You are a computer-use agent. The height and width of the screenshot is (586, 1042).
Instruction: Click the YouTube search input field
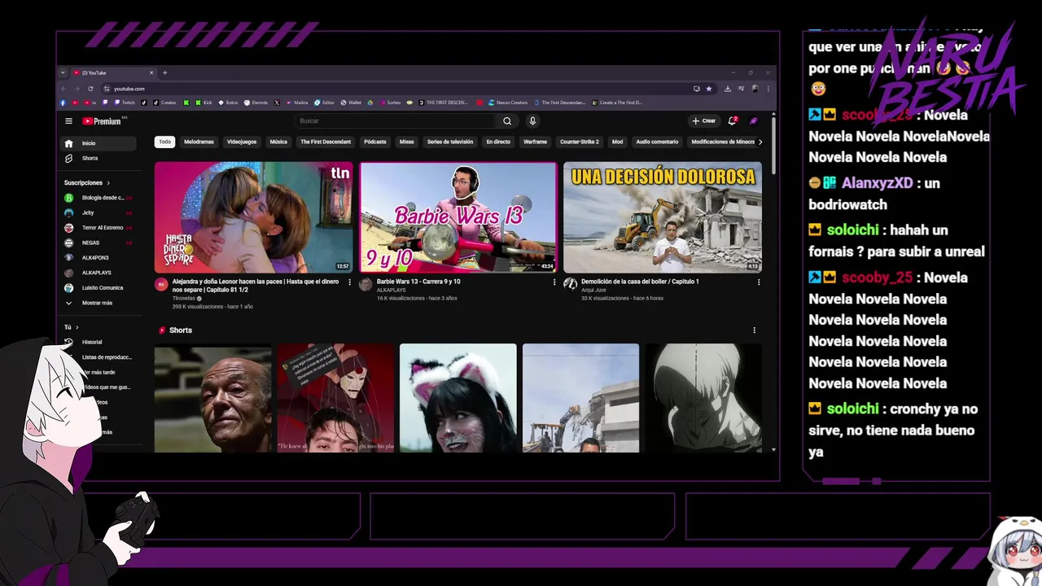(x=395, y=121)
